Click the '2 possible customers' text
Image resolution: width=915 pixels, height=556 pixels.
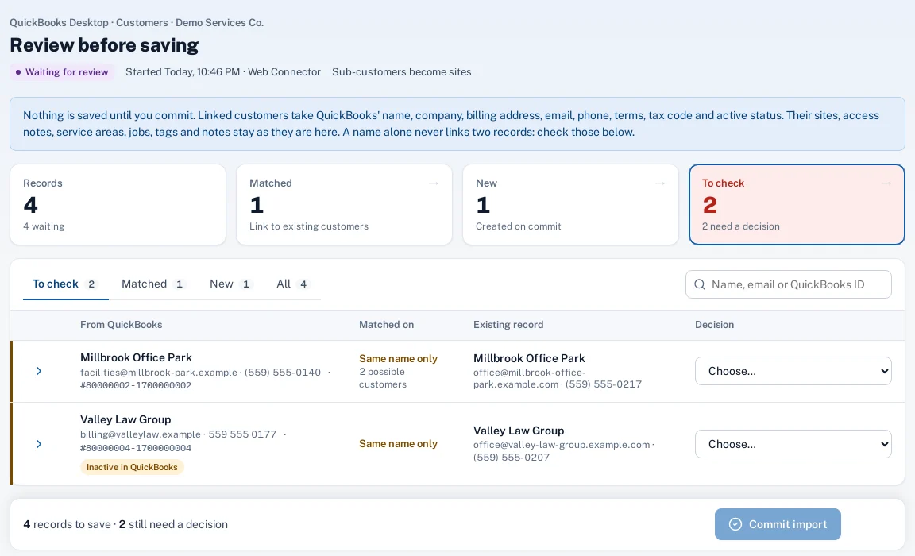pyautogui.click(x=383, y=378)
